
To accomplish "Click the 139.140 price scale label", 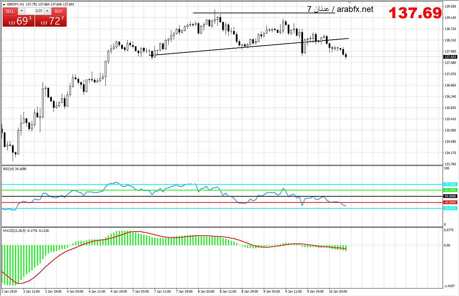I will pyautogui.click(x=450, y=18).
